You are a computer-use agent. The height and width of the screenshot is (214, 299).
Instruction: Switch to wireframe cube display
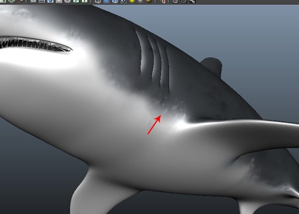click(98, 1)
